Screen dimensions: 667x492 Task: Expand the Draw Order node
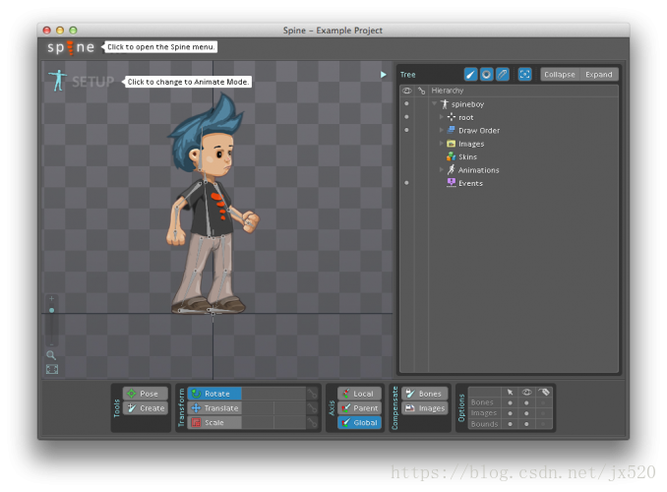441,130
